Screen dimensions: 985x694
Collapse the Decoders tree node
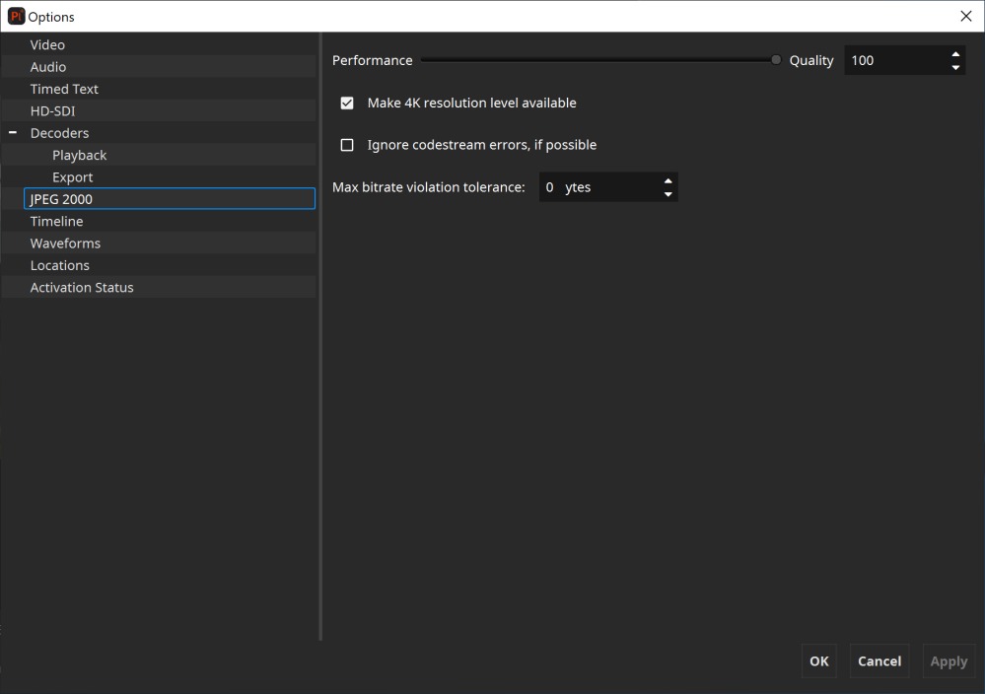point(13,133)
